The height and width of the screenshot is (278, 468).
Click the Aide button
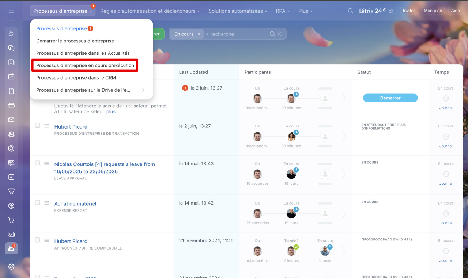coord(455,11)
